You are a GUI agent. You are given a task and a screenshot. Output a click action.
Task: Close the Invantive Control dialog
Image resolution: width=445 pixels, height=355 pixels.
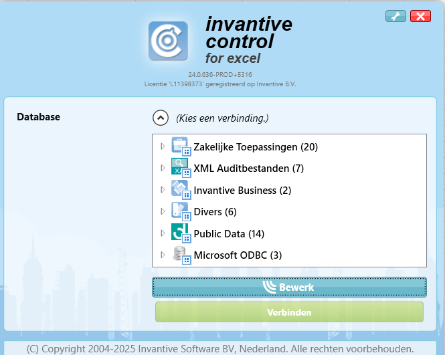pos(420,16)
